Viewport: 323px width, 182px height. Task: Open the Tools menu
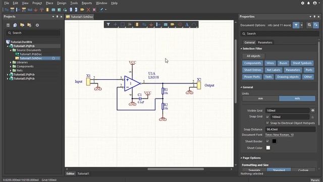click(74, 3)
